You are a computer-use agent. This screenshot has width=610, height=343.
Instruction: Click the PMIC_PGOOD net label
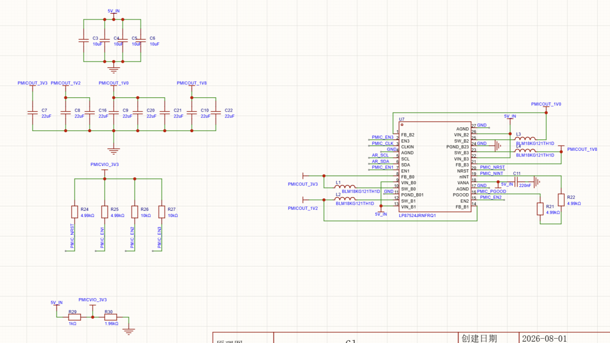click(x=491, y=191)
